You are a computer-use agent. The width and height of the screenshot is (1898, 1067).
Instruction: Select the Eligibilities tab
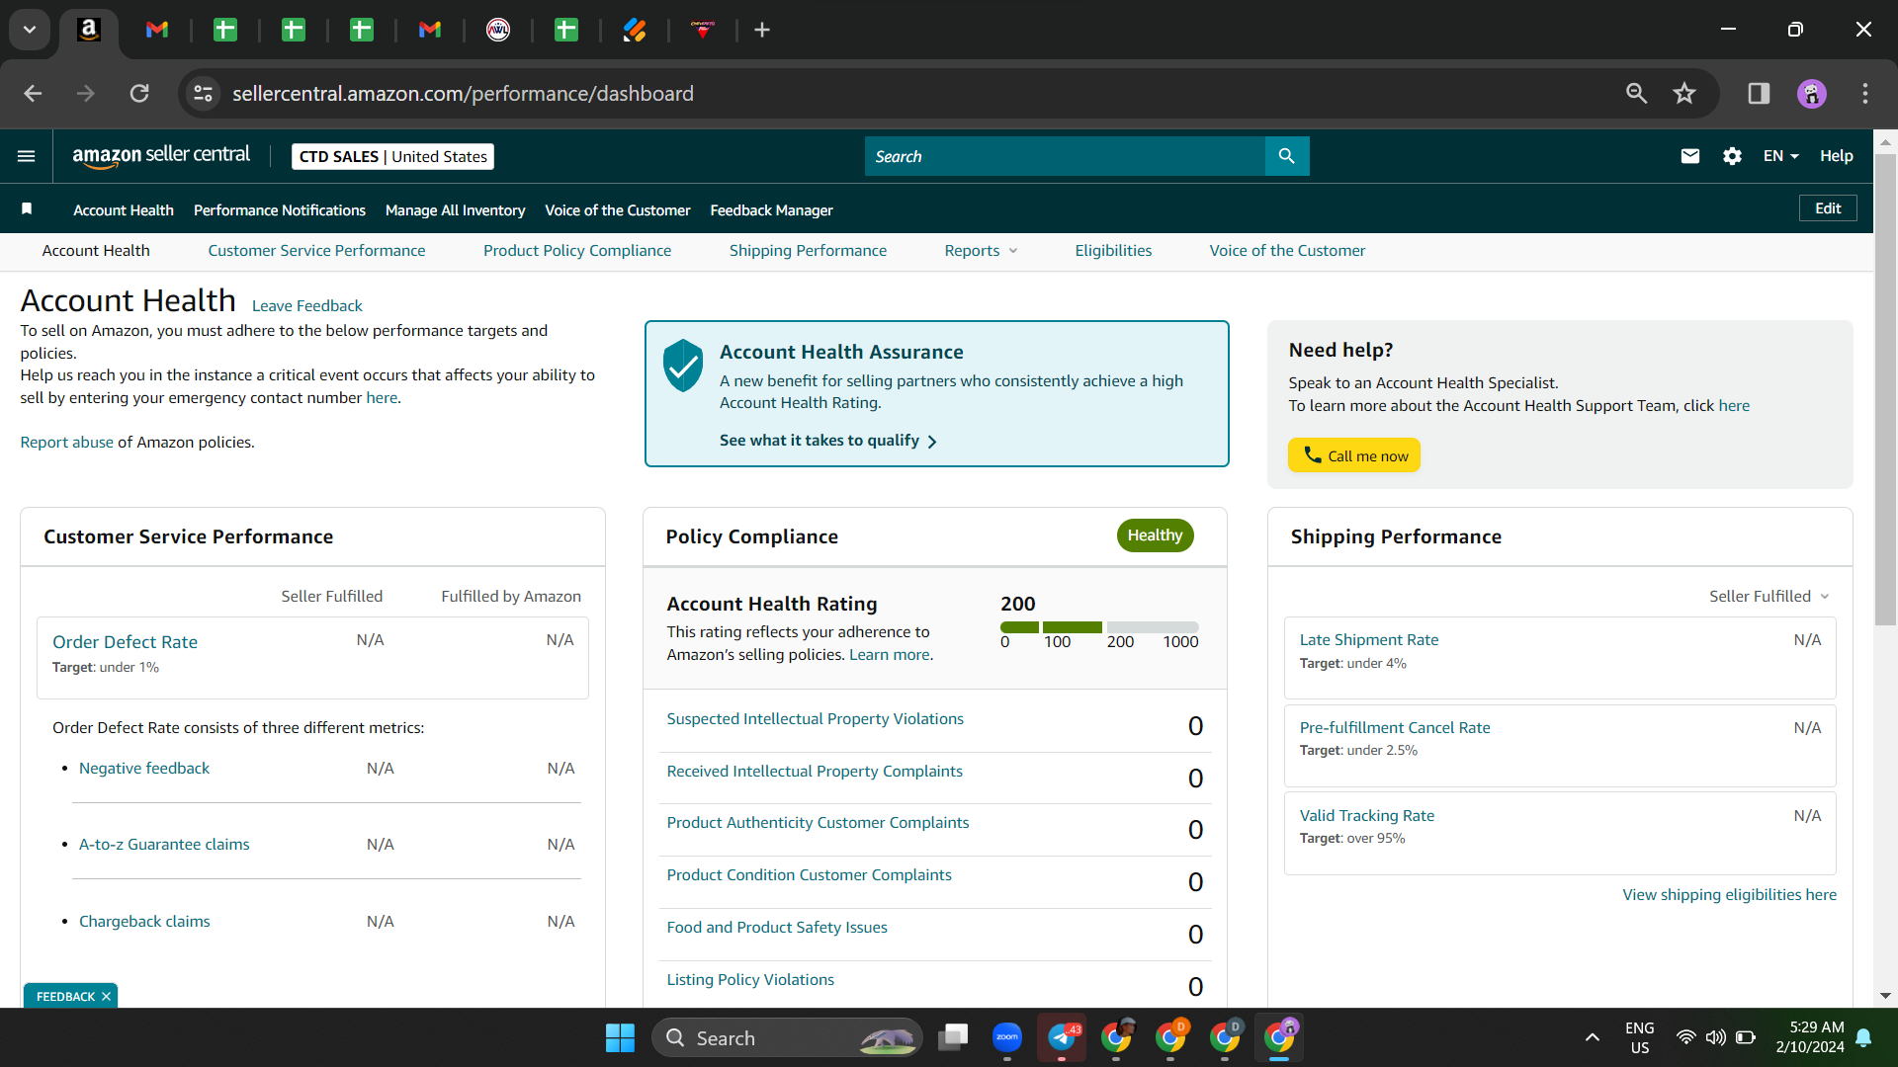(x=1113, y=251)
